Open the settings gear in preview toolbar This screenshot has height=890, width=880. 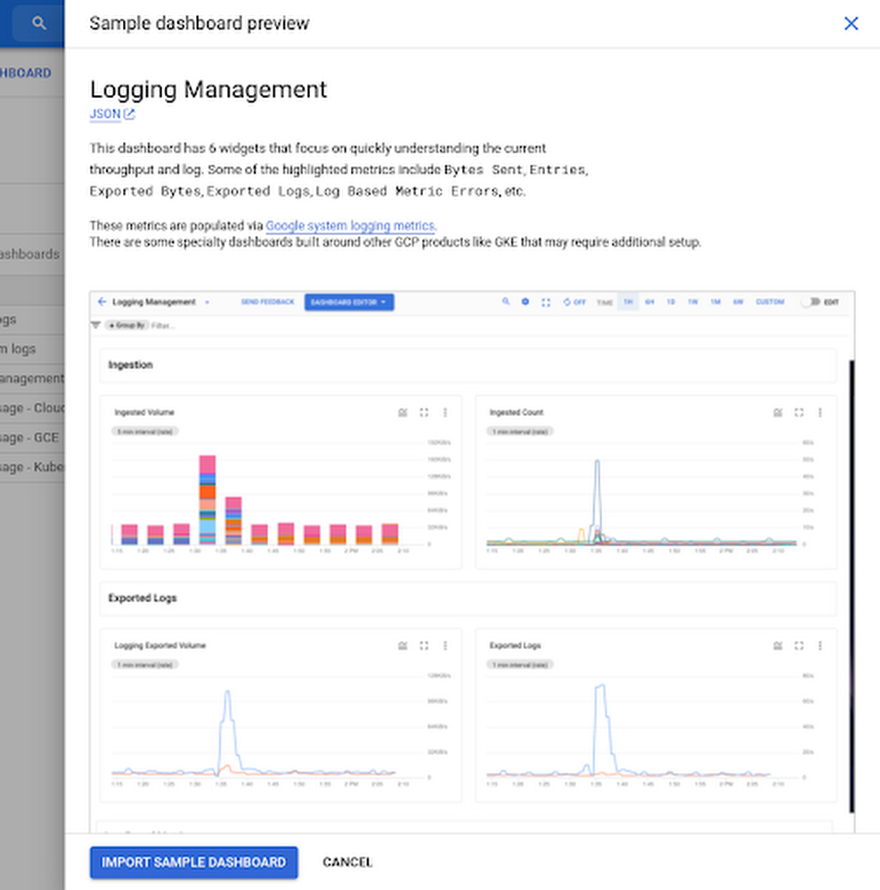(526, 302)
